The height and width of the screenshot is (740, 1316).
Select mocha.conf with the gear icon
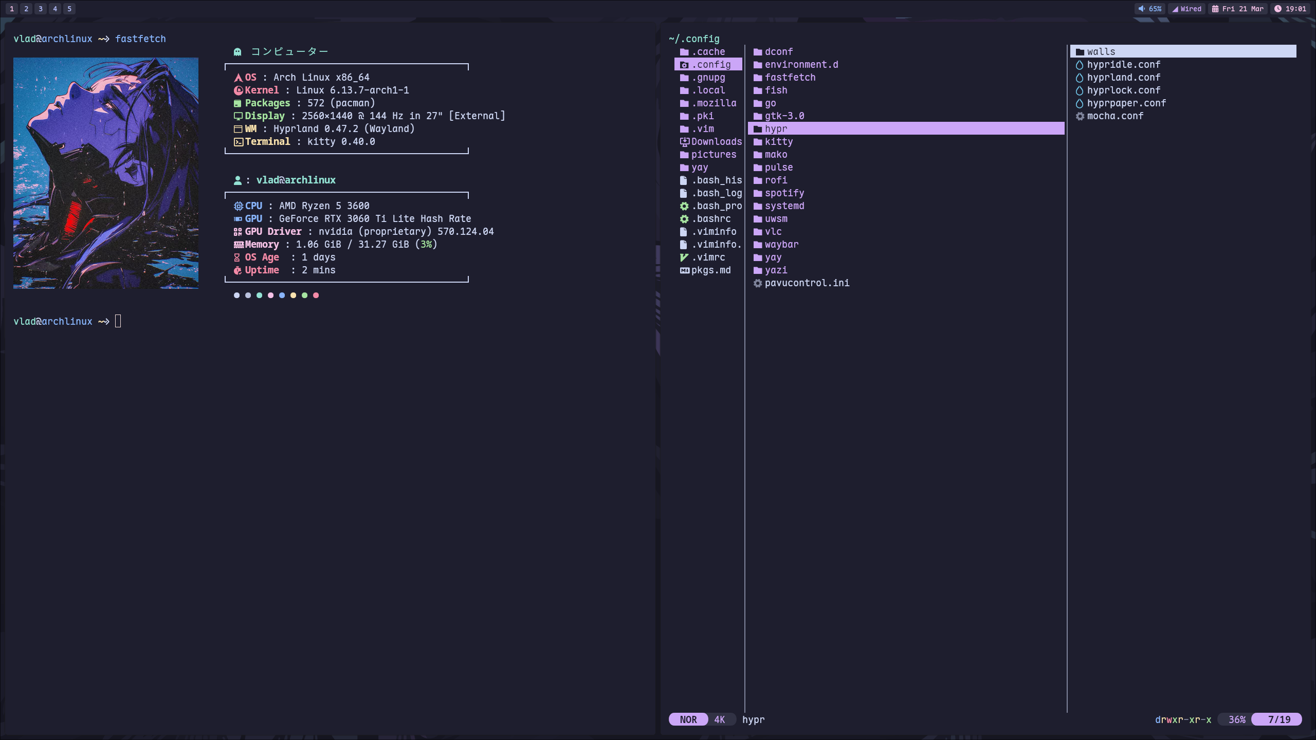(1114, 116)
